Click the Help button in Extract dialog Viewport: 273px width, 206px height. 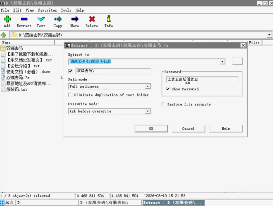pyautogui.click(x=226, y=129)
